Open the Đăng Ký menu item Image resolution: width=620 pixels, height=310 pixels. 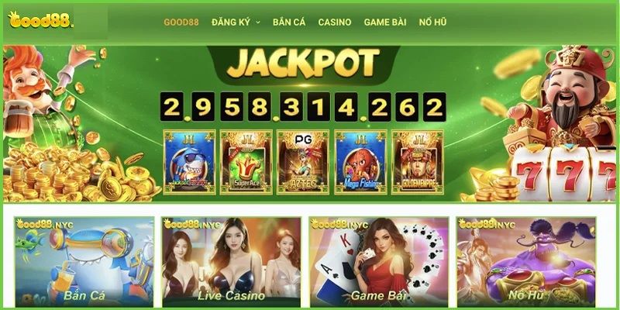[x=231, y=22]
